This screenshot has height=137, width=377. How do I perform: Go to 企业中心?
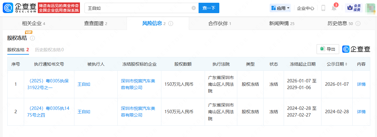click(x=305, y=8)
